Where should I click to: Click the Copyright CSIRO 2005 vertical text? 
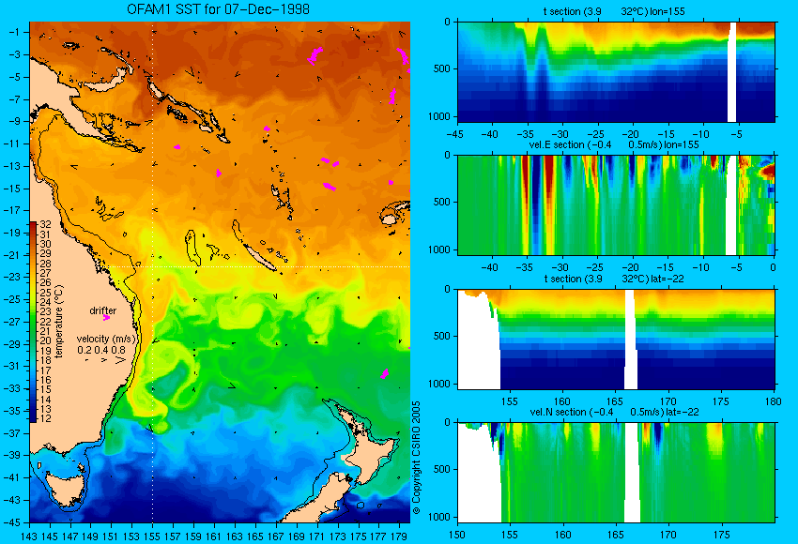pos(416,458)
